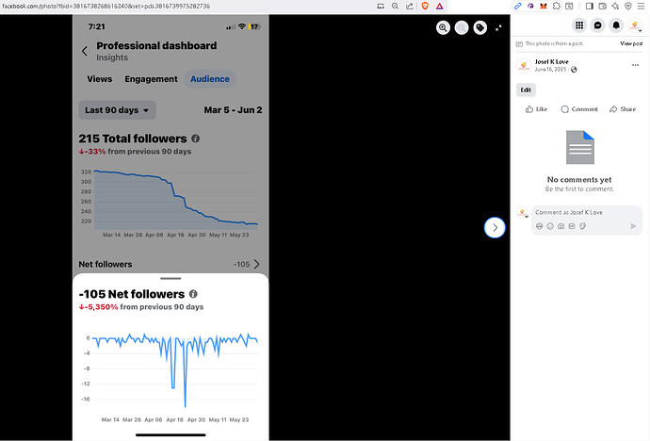The image size is (650, 441).
Task: Click the Edit button
Action: click(526, 90)
